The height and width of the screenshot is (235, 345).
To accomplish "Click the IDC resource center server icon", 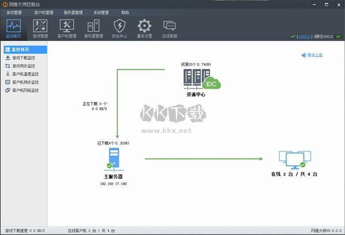I will pos(202,79).
